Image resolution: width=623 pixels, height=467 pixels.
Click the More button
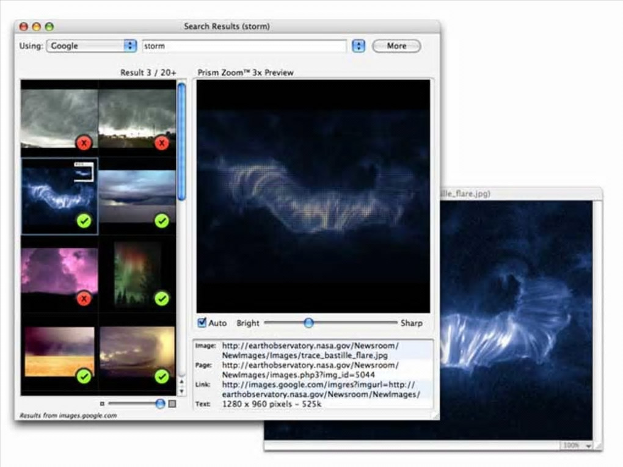pyautogui.click(x=396, y=46)
